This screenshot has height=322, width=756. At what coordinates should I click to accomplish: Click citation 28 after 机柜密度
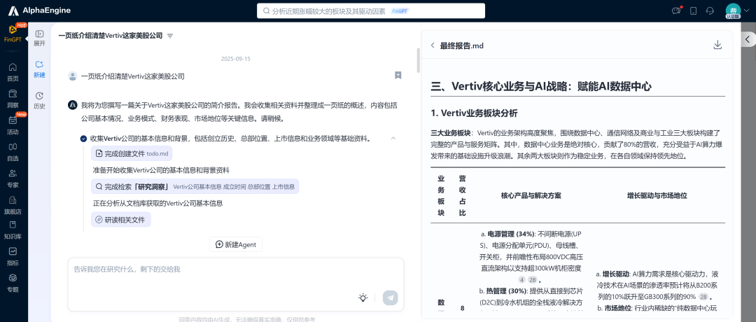pos(532,280)
